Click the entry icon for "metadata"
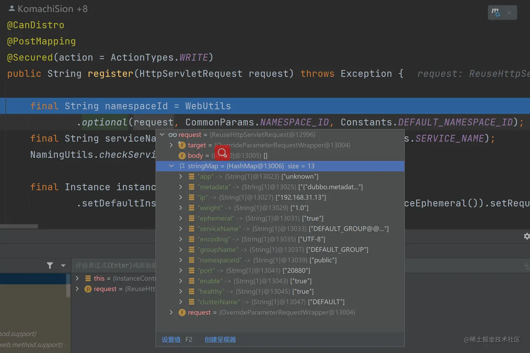Image resolution: width=530 pixels, height=353 pixels. point(191,187)
